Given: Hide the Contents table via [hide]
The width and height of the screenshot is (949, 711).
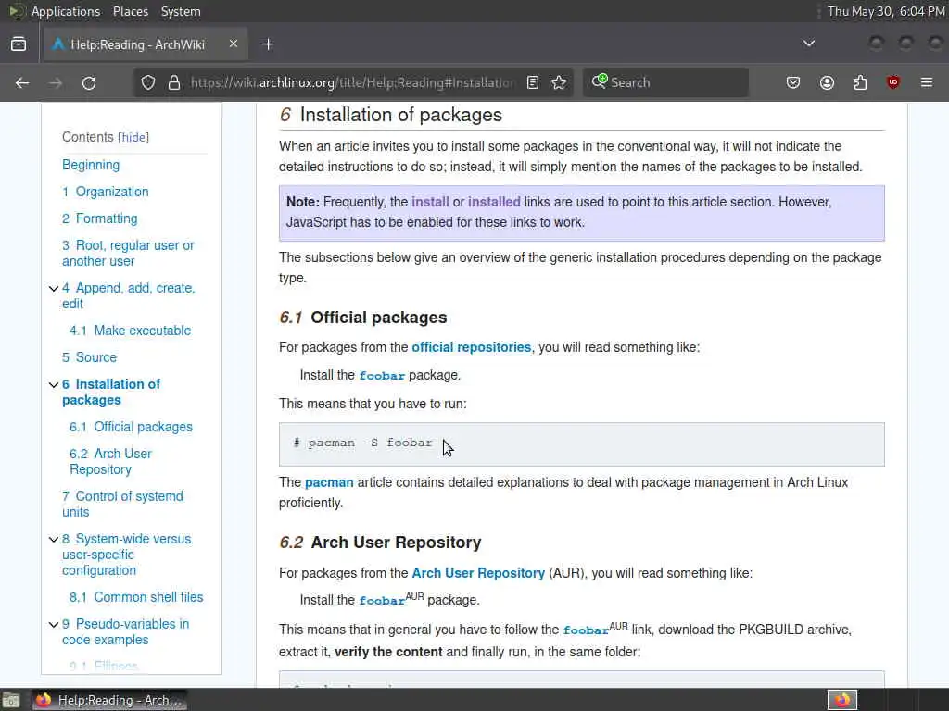Looking at the screenshot, I should pyautogui.click(x=133, y=137).
